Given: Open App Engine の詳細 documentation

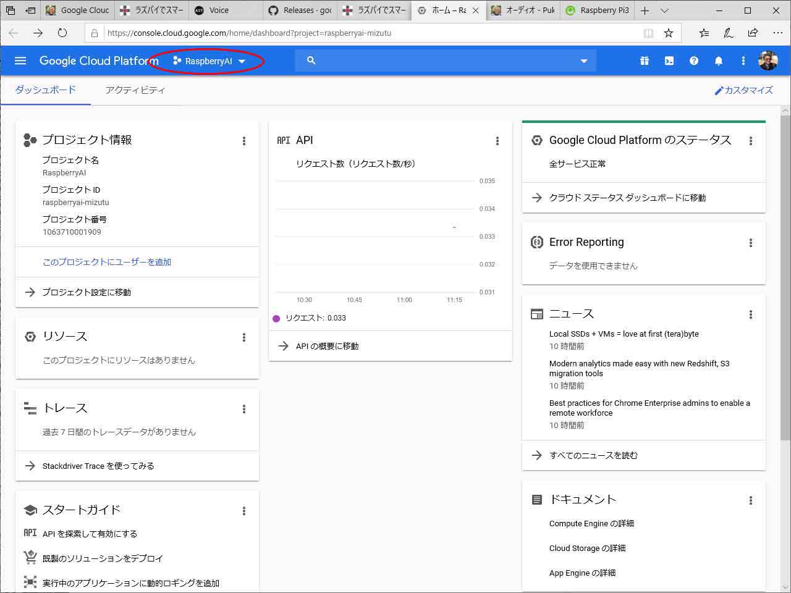Looking at the screenshot, I should (582, 573).
